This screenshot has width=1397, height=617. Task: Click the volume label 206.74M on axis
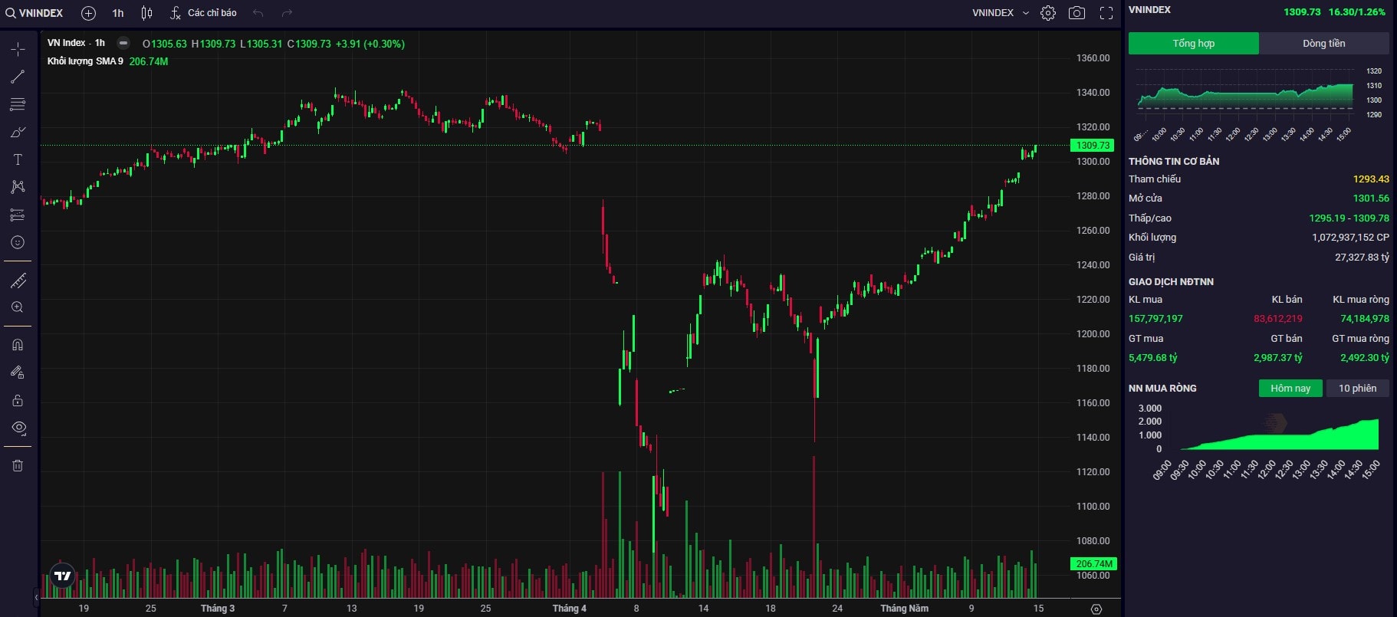point(1093,564)
